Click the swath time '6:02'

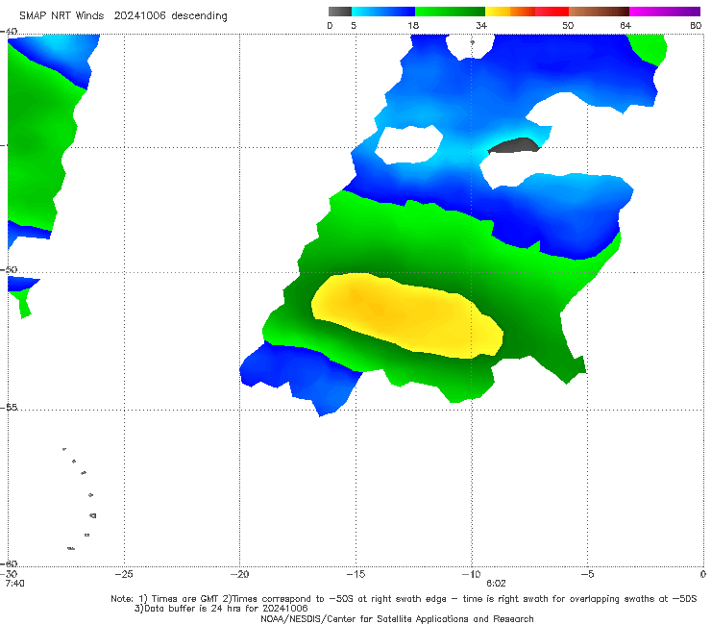click(496, 584)
